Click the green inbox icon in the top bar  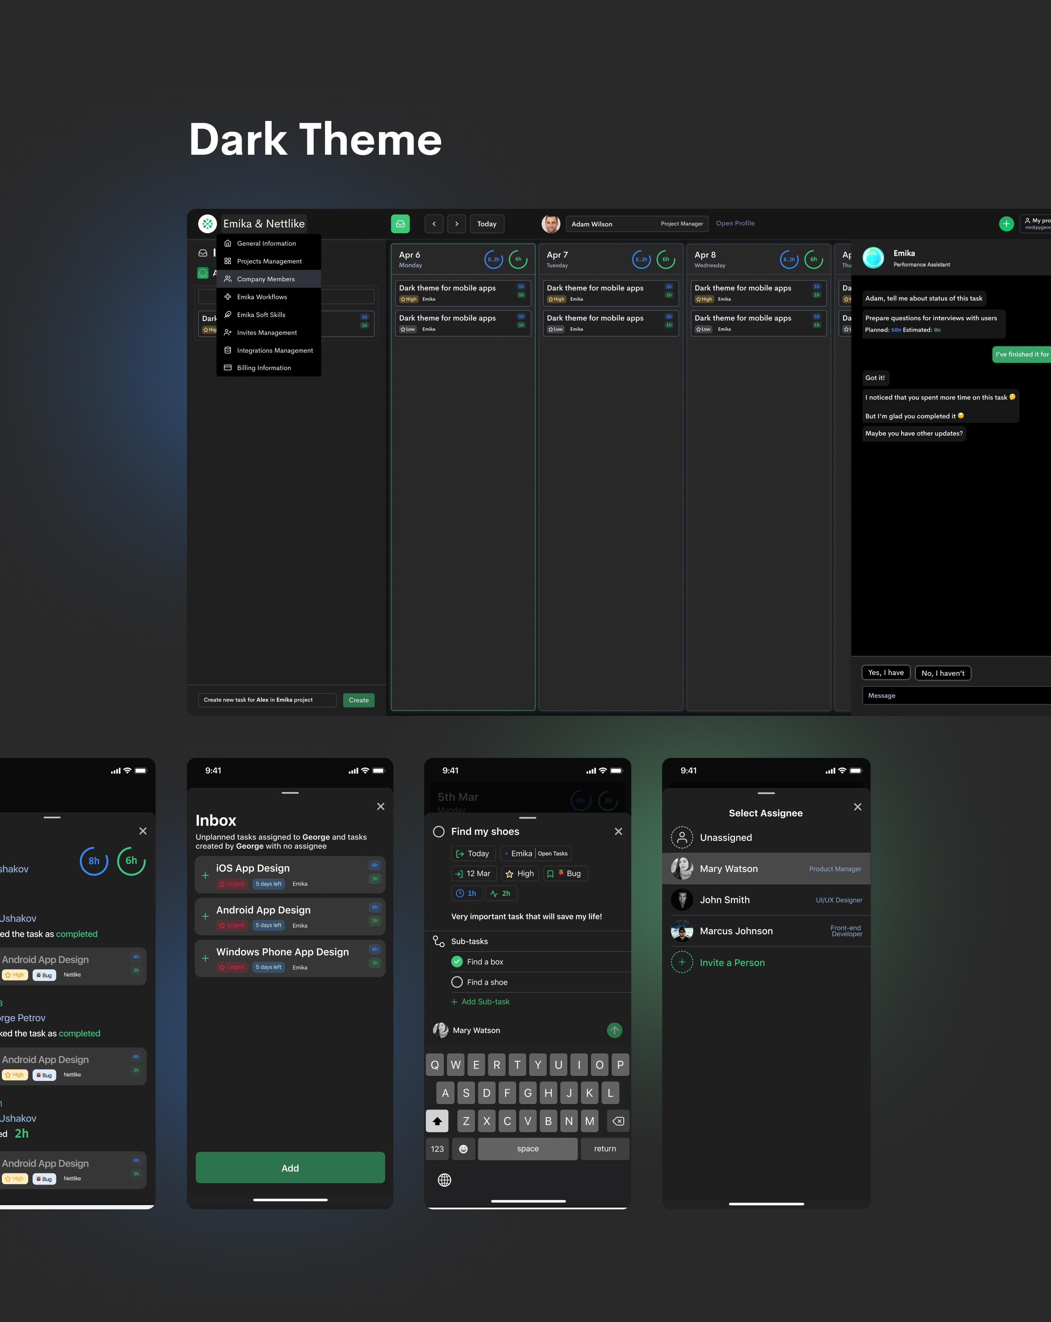(x=400, y=224)
